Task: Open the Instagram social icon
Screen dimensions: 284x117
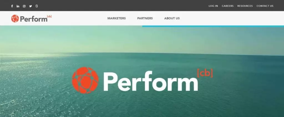Action: pyautogui.click(x=24, y=6)
